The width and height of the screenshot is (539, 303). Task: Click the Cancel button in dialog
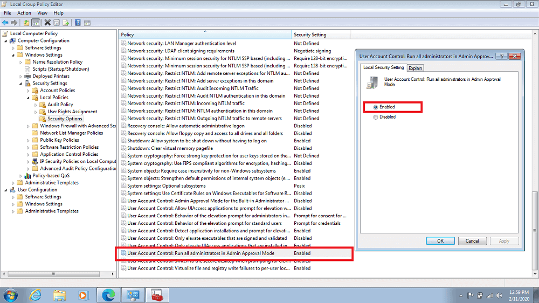472,241
